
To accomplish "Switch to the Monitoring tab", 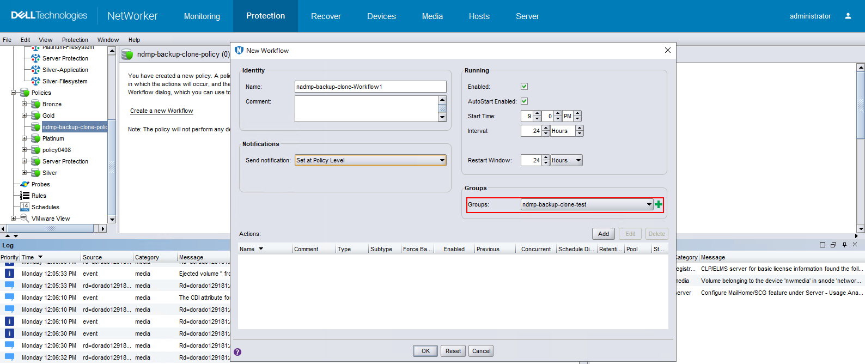I will click(x=202, y=16).
